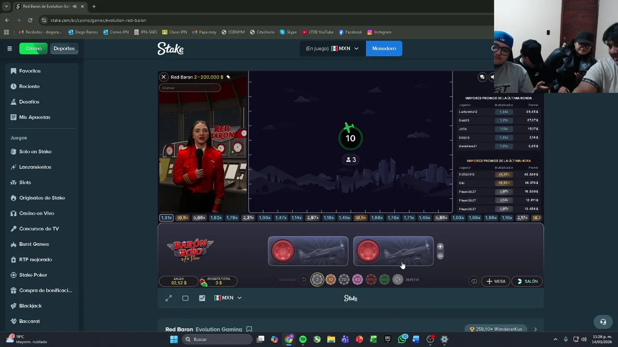Open the top balance MXN dropdown
The height and width of the screenshot is (347, 618).
332,48
